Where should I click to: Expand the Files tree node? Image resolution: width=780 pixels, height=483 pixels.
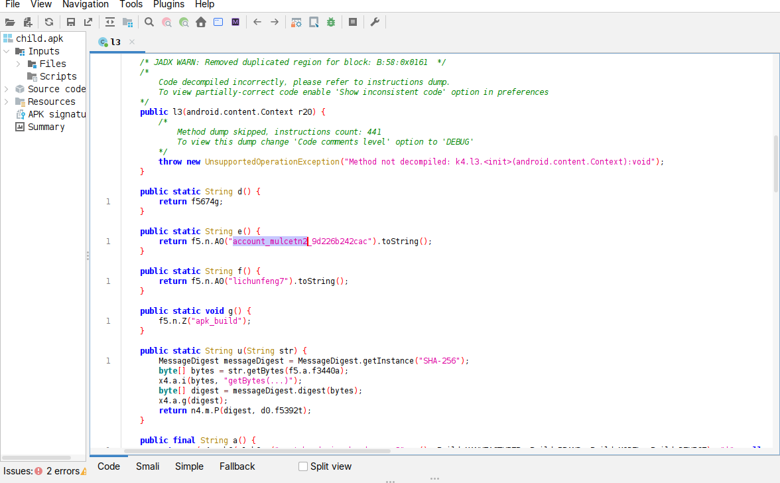coord(19,64)
